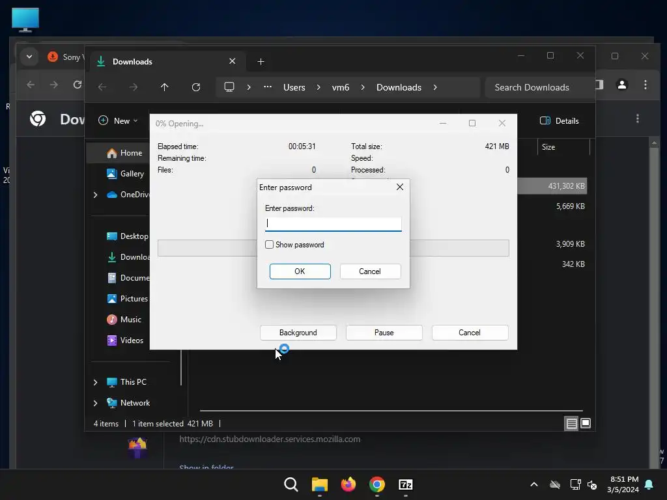The image size is (667, 500).
Task: Launch Firefox from taskbar
Action: tap(348, 484)
